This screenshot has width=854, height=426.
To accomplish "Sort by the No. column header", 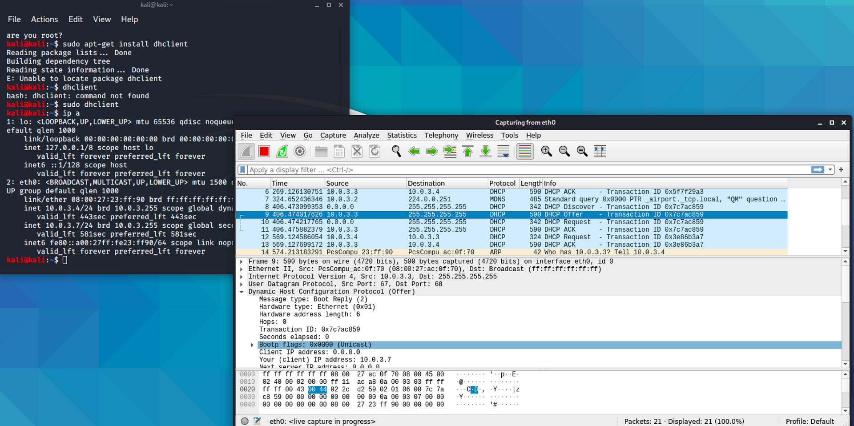I will (253, 183).
